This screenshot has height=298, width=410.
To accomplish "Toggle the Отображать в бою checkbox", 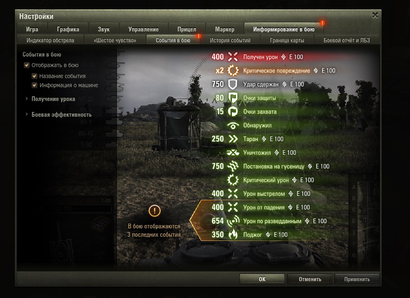I will [27, 65].
